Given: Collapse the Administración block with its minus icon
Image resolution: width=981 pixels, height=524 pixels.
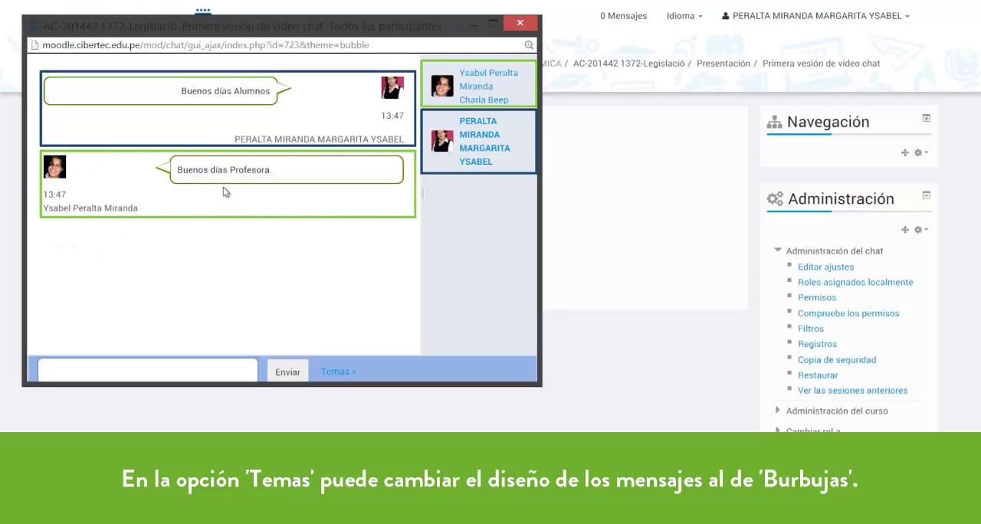Looking at the screenshot, I should tap(926, 195).
